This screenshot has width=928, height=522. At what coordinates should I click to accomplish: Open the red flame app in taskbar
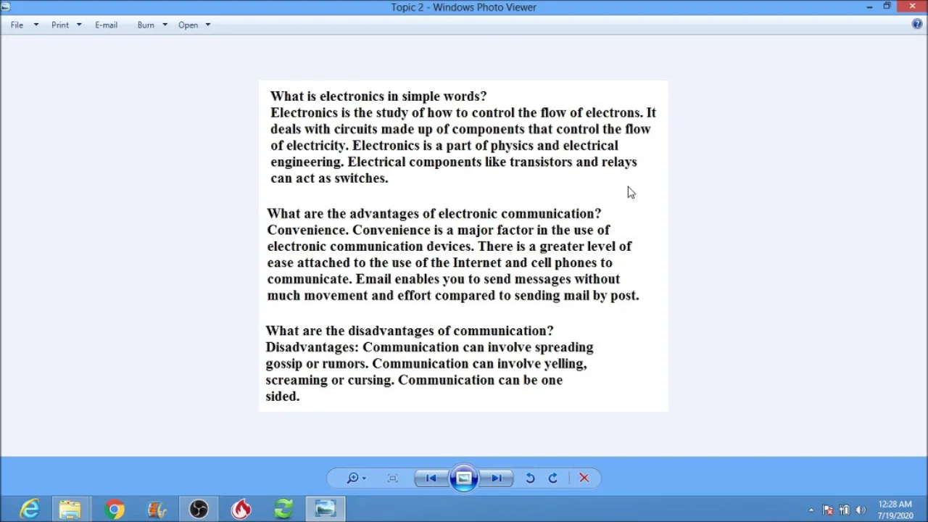241,510
